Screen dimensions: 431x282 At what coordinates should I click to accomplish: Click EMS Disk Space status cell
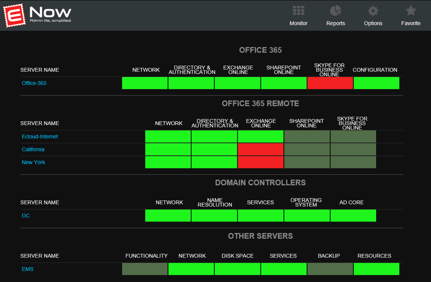coord(237,269)
